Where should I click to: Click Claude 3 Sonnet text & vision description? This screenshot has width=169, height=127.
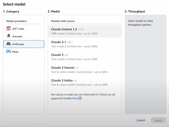coord(79,72)
